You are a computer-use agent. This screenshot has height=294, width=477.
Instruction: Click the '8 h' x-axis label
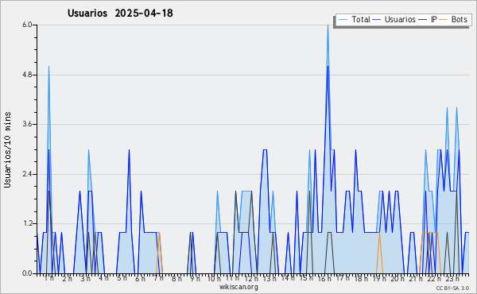pyautogui.click(x=176, y=278)
